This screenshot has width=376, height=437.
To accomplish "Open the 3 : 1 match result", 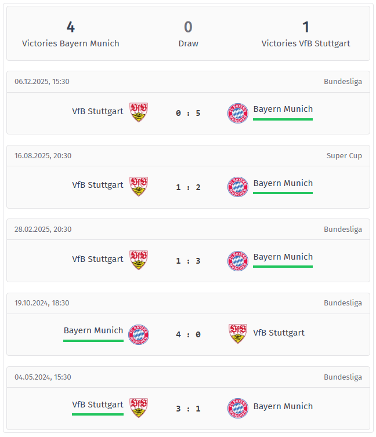I will (x=188, y=409).
